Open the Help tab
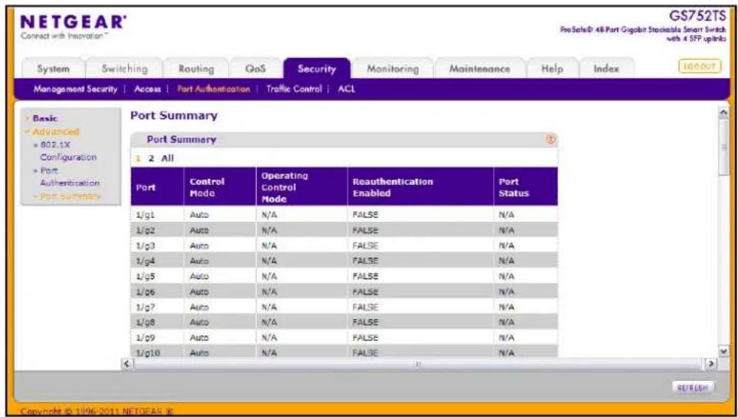The width and height of the screenshot is (738, 417). point(552,69)
